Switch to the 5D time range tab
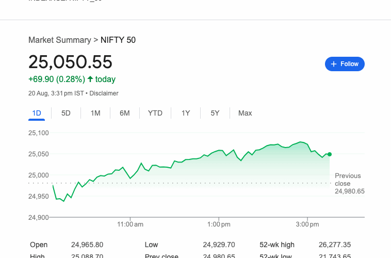This screenshot has width=391, height=258. tap(66, 113)
